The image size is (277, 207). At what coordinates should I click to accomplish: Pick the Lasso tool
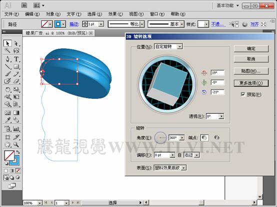coord(16,51)
